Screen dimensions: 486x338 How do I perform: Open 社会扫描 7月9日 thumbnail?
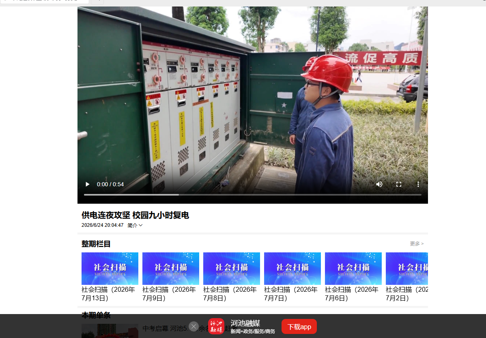tap(170, 269)
